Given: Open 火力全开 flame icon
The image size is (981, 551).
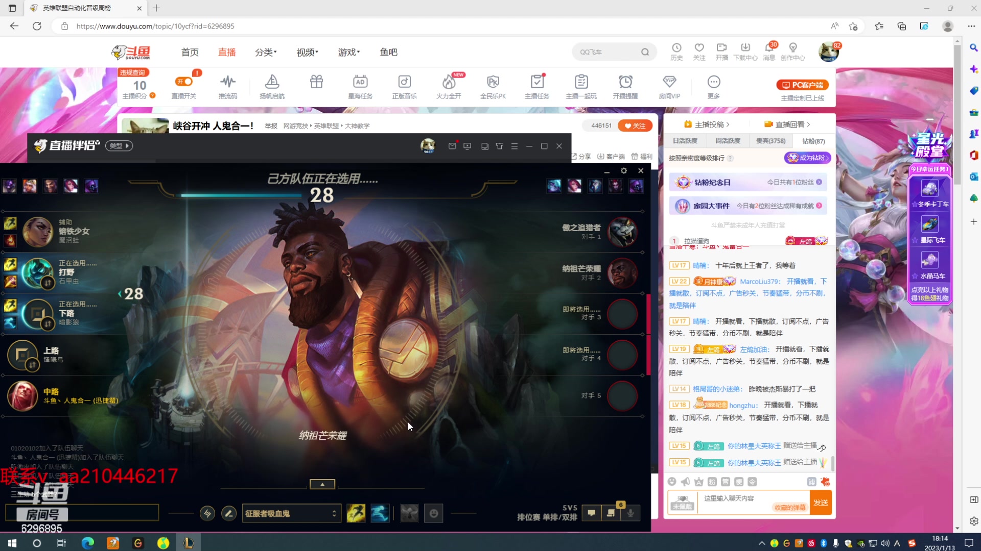Looking at the screenshot, I should (449, 82).
